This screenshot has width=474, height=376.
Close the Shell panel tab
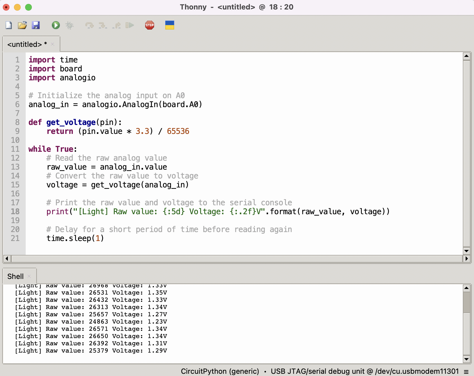pos(29,276)
